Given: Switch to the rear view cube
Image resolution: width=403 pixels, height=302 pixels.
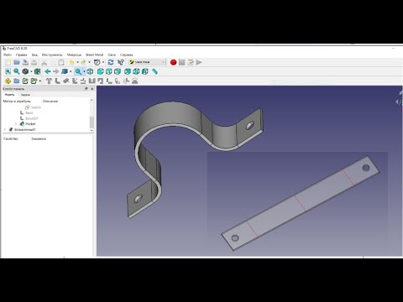Looking at the screenshot, I should pyautogui.click(x=128, y=71).
